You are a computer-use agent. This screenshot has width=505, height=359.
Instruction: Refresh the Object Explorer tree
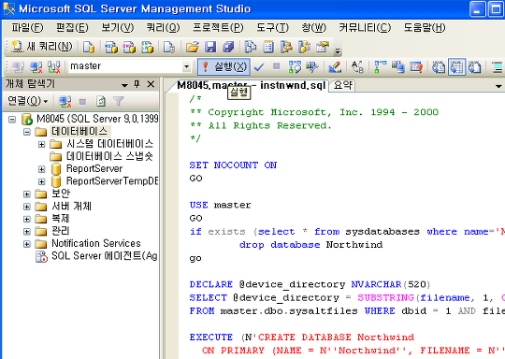click(101, 102)
